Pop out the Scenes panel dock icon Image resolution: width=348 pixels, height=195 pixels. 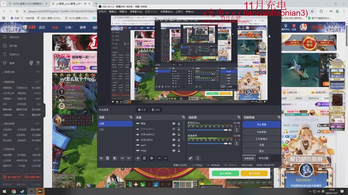131,117
